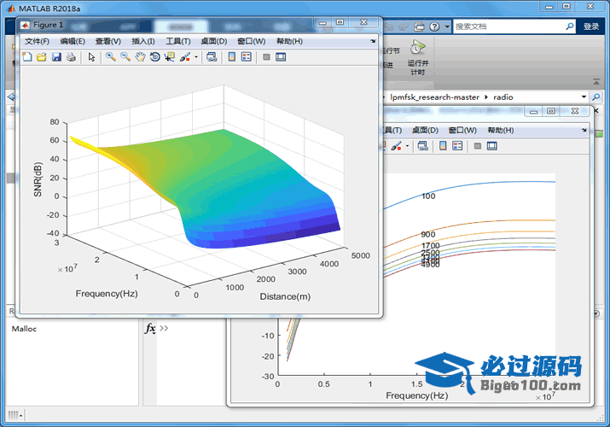Open the 插入(I) menu in Figure 1
610x427 pixels.
tap(142, 41)
